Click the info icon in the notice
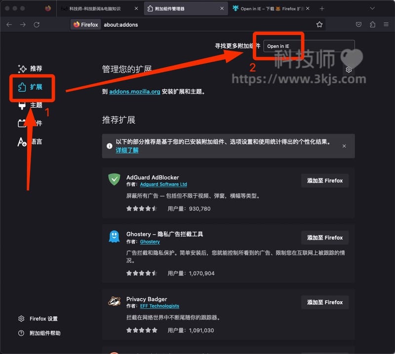395x354 pixels. pos(109,146)
